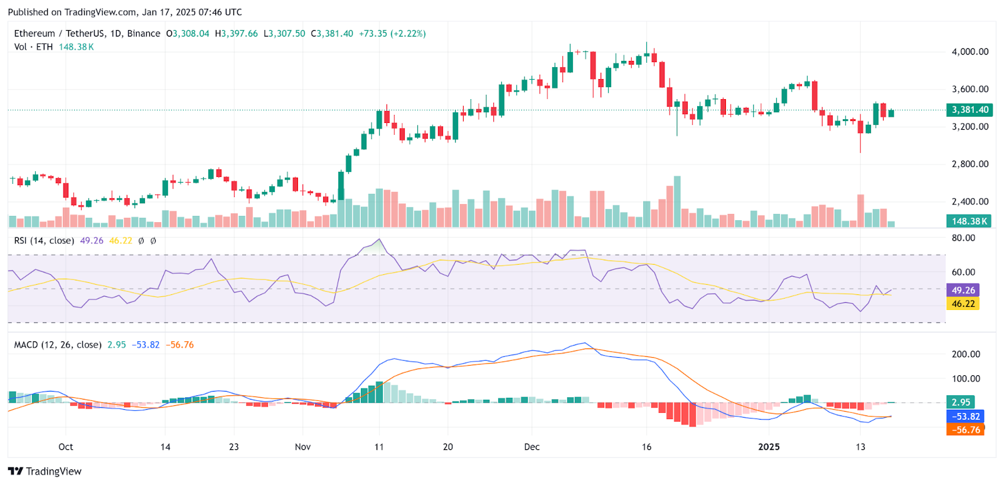
Task: Click the current price label 3,381.40
Action: pos(969,110)
